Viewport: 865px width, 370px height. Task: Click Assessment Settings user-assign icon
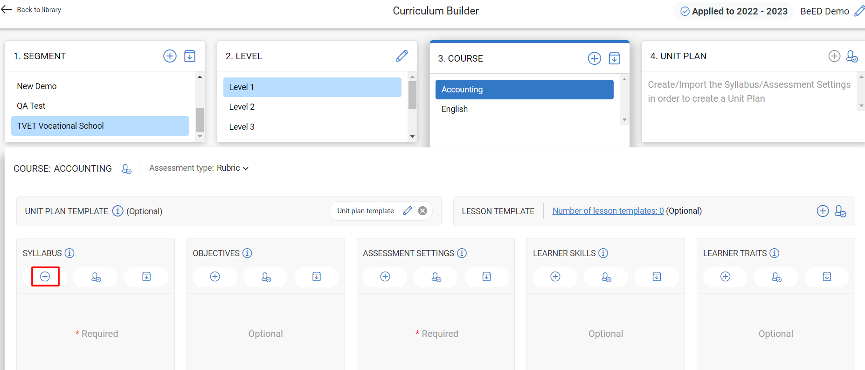436,277
